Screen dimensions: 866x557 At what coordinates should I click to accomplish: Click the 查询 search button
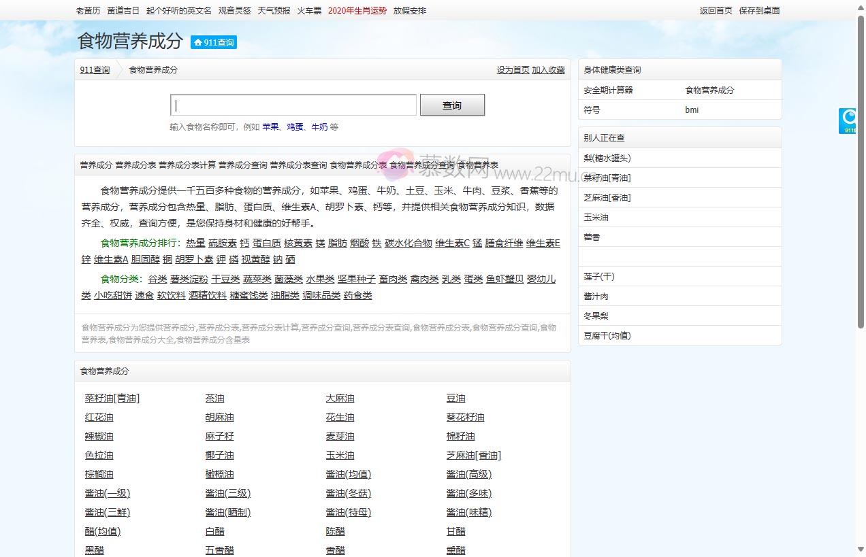coord(452,104)
